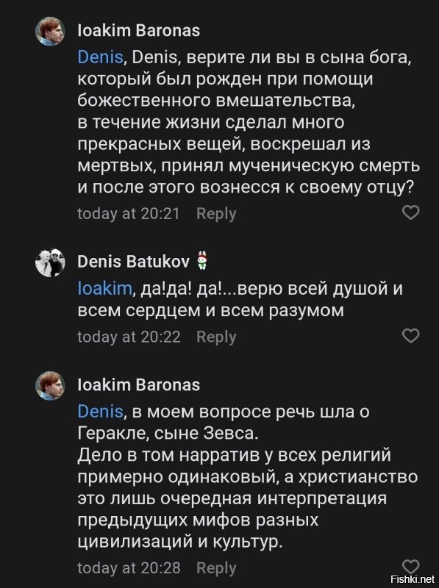Click Reply under the first comment
This screenshot has width=439, height=588.
pyautogui.click(x=217, y=213)
